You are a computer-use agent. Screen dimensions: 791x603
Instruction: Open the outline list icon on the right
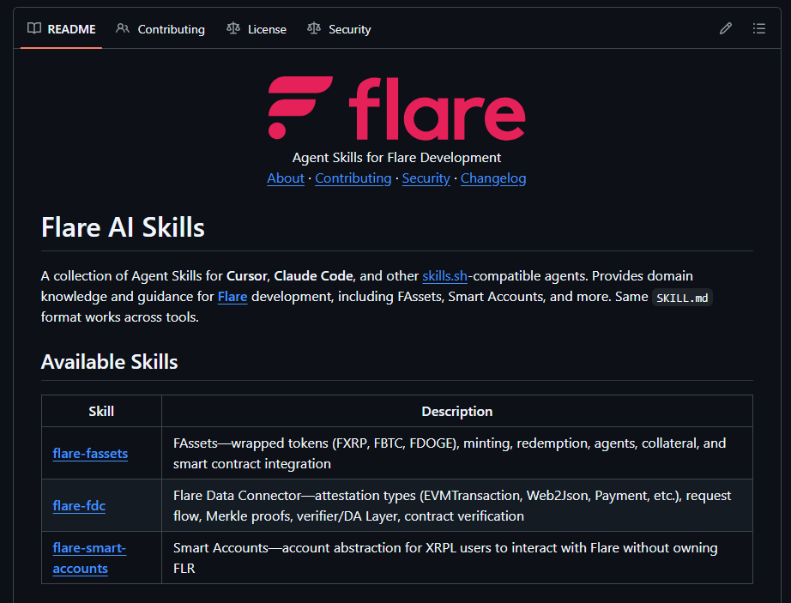(759, 28)
